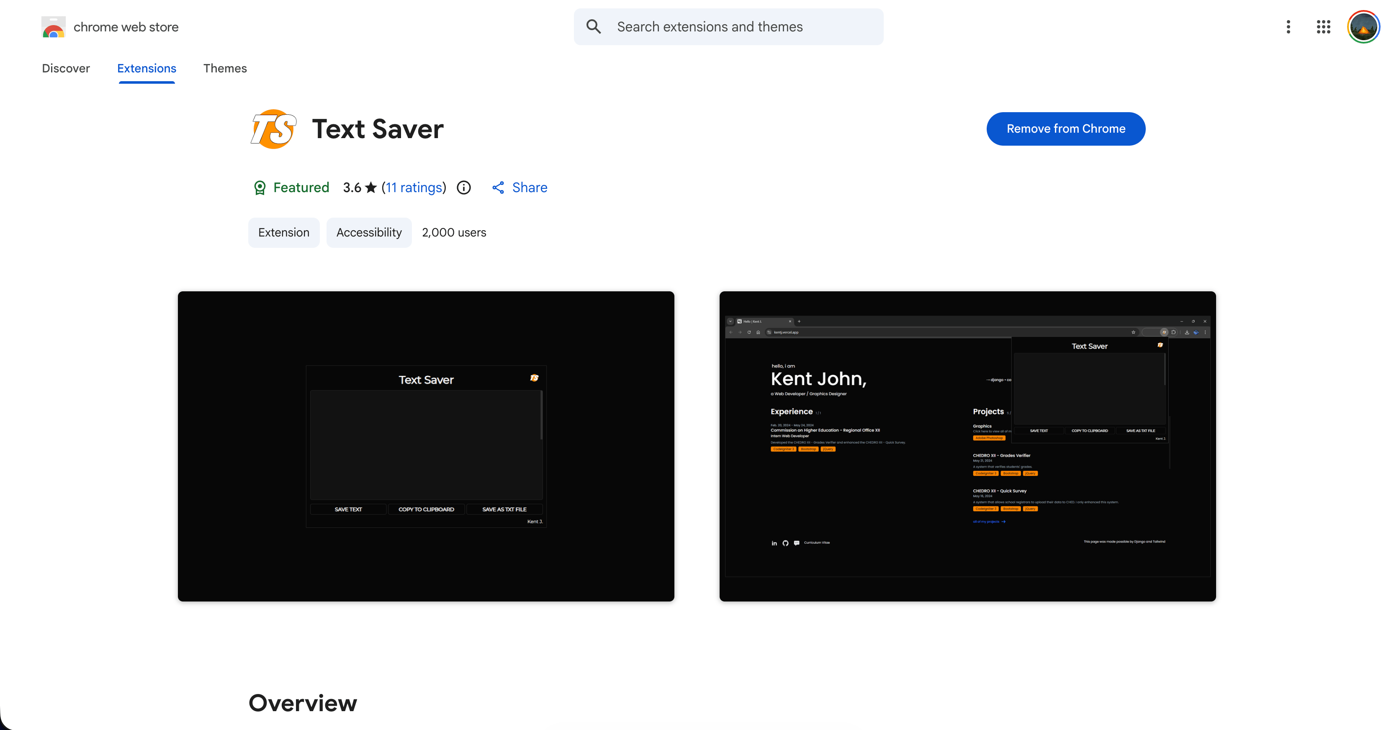Switch to the Themes tab

225,68
